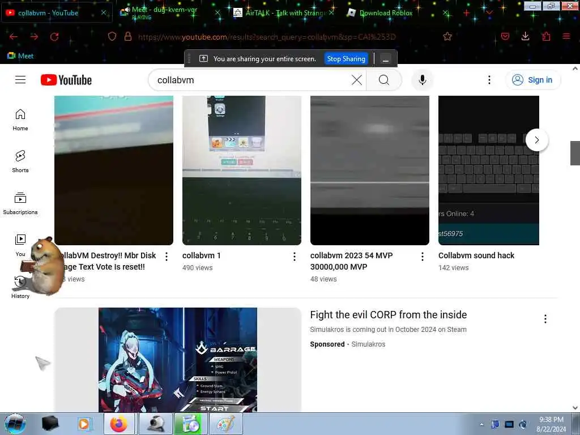Open Subscriptions in the sidebar
The width and height of the screenshot is (580, 435).
pyautogui.click(x=20, y=204)
